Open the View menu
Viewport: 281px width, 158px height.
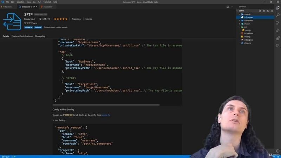coord(29,2)
